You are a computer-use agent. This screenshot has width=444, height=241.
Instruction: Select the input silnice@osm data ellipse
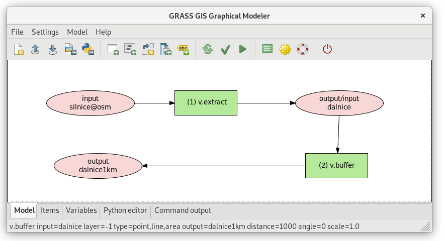tap(91, 103)
